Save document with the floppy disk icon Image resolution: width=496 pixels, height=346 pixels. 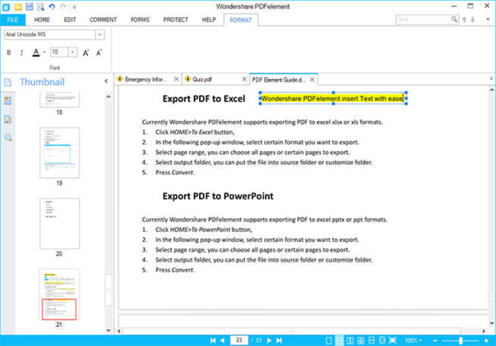29,6
